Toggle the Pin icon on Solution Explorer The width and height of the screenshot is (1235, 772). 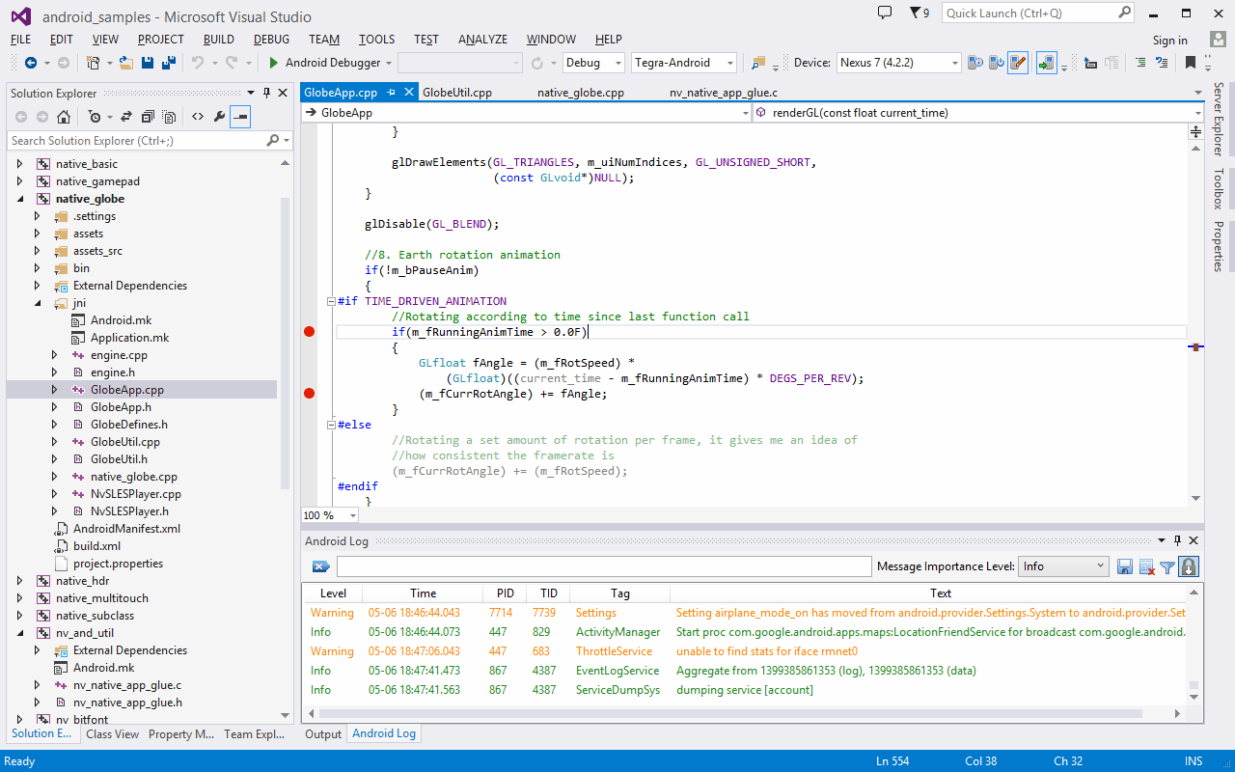click(x=267, y=93)
